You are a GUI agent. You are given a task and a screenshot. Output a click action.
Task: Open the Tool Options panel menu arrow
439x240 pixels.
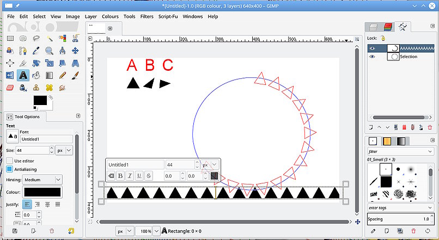[x=78, y=116]
